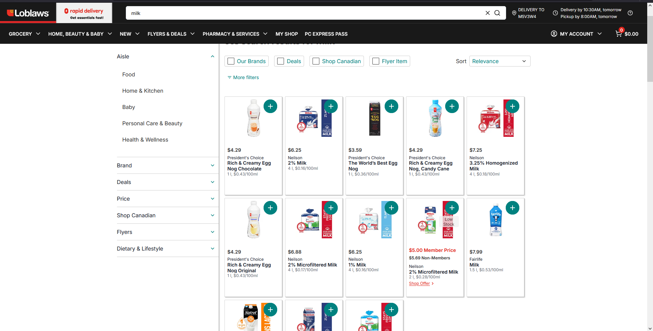Enable the Our Brands checkbox
653x331 pixels.
(231, 61)
